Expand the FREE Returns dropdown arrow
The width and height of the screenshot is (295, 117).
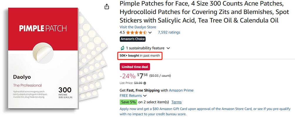tap(145, 96)
